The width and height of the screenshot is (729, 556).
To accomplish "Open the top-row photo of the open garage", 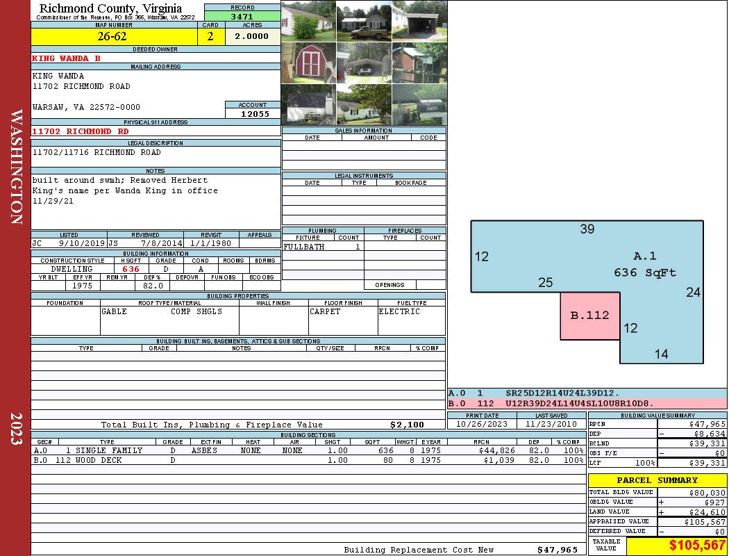I will (x=420, y=22).
